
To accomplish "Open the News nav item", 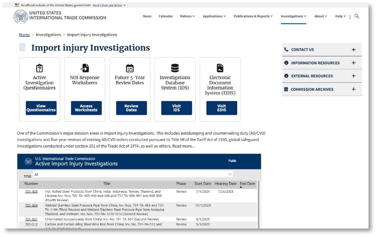I will pos(147,16).
